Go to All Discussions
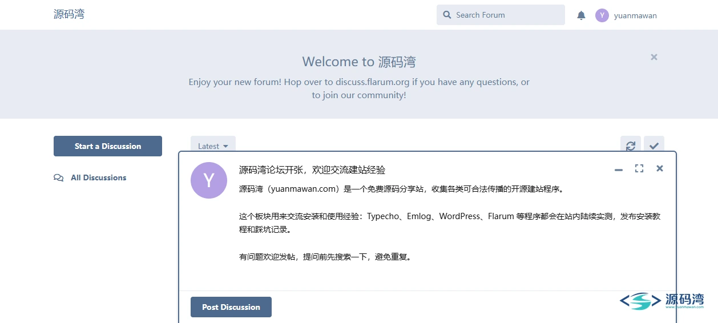 click(90, 177)
